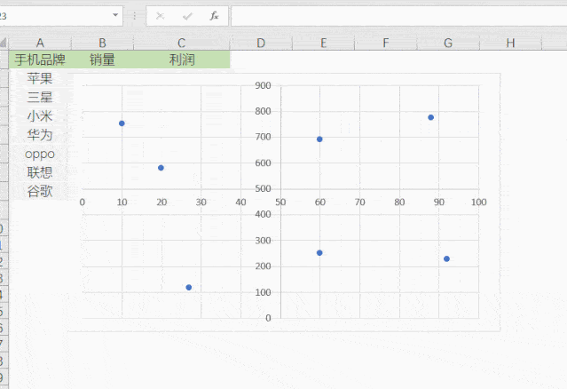
Task: Click the horizontal axis label 100
Action: [x=479, y=202]
